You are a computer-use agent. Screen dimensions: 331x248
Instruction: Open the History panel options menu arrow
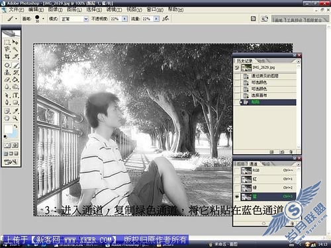tap(298, 61)
